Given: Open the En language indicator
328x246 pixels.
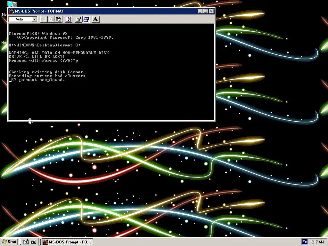Looking at the screenshot, I should point(305,242).
